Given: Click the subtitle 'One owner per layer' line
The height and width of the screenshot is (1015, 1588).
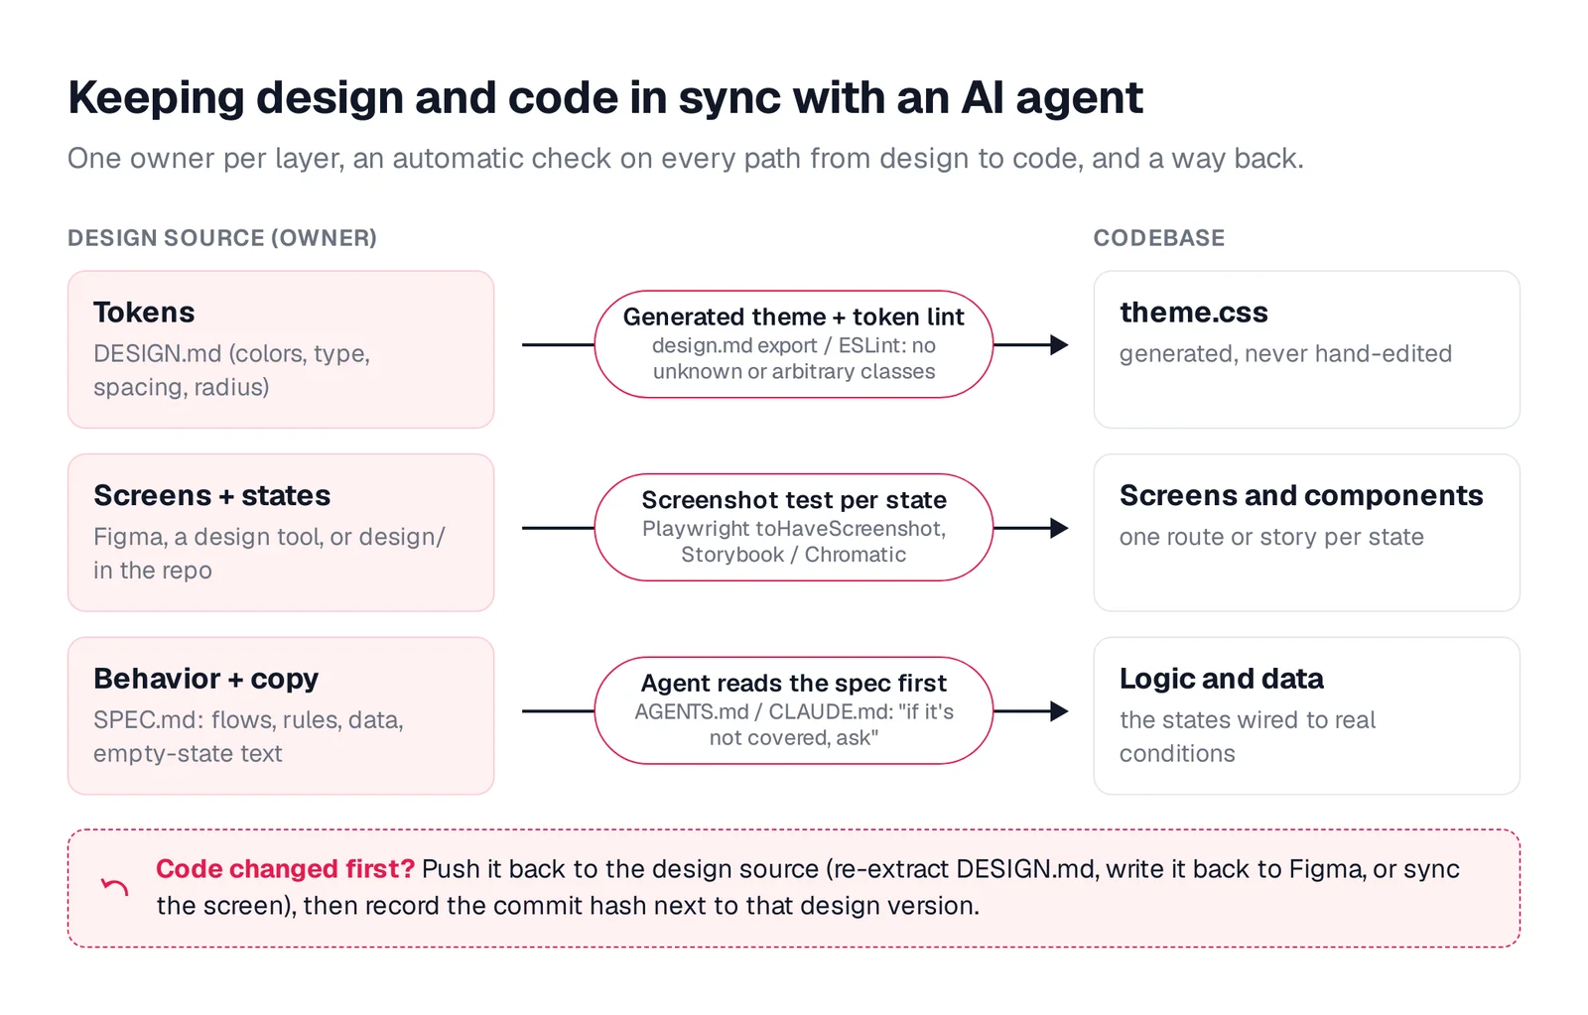Looking at the screenshot, I should 685,159.
